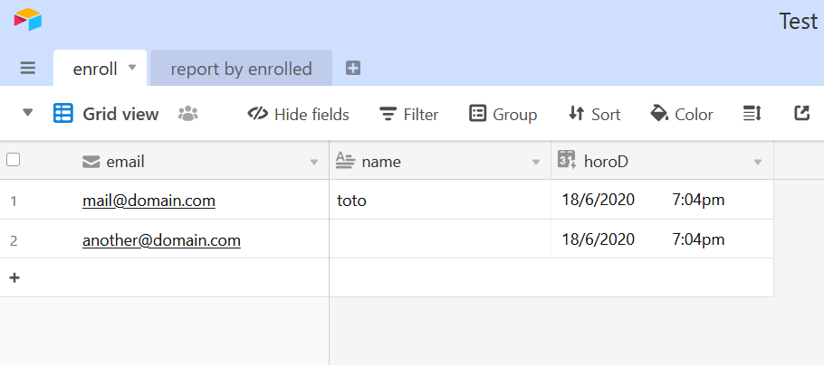Open the Filter menu
Viewport: 824px width, 365px height.
(409, 114)
